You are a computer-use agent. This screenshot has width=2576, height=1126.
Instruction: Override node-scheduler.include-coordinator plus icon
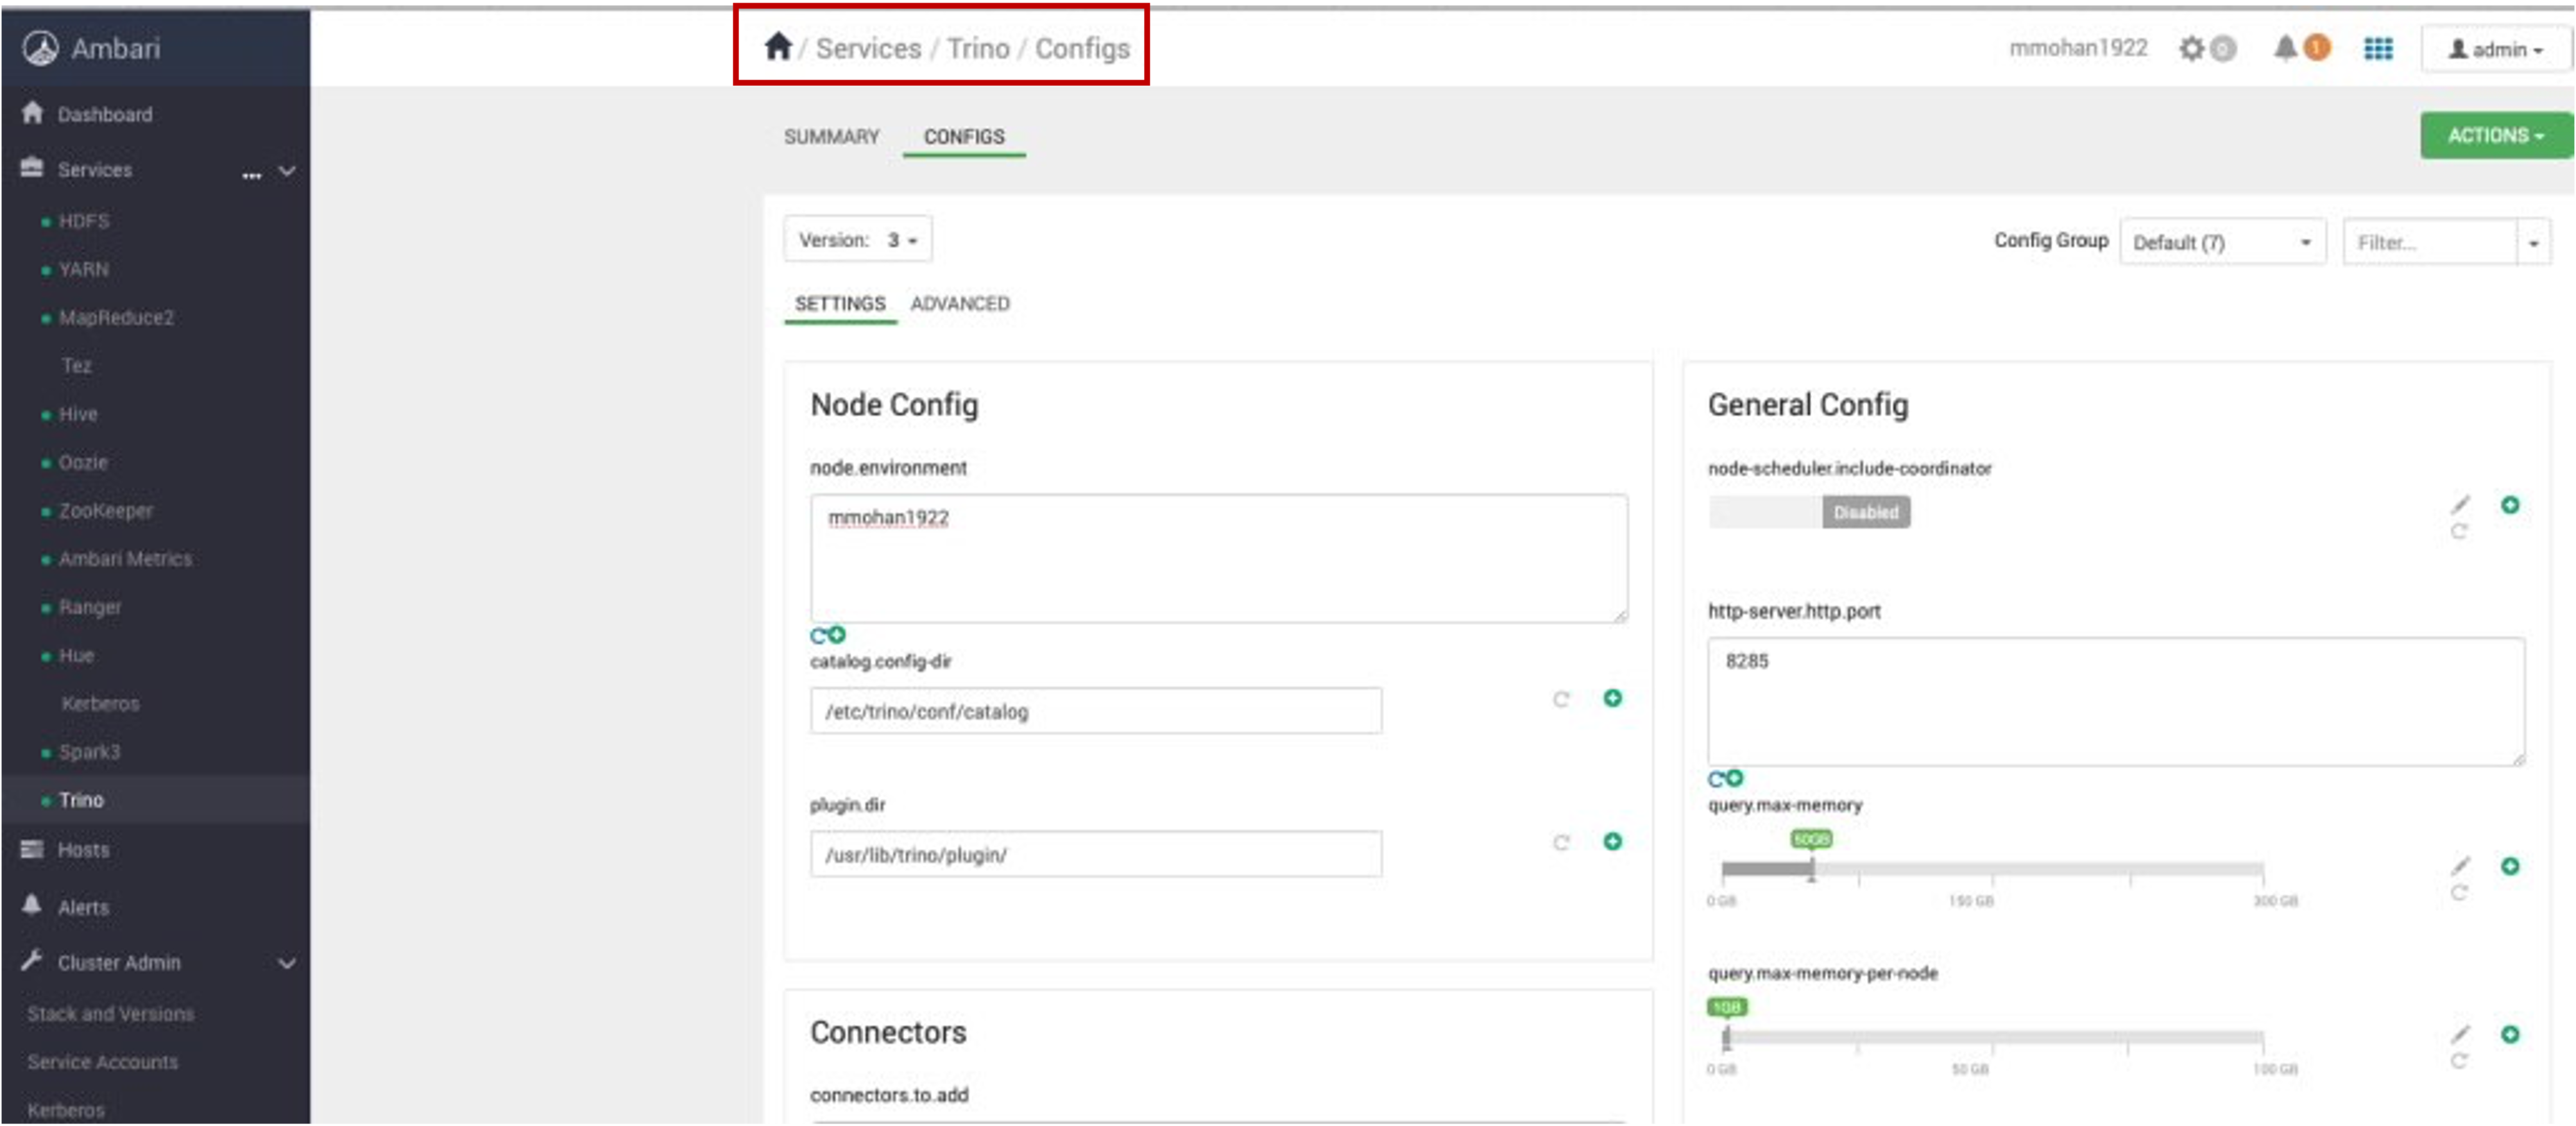(2510, 505)
